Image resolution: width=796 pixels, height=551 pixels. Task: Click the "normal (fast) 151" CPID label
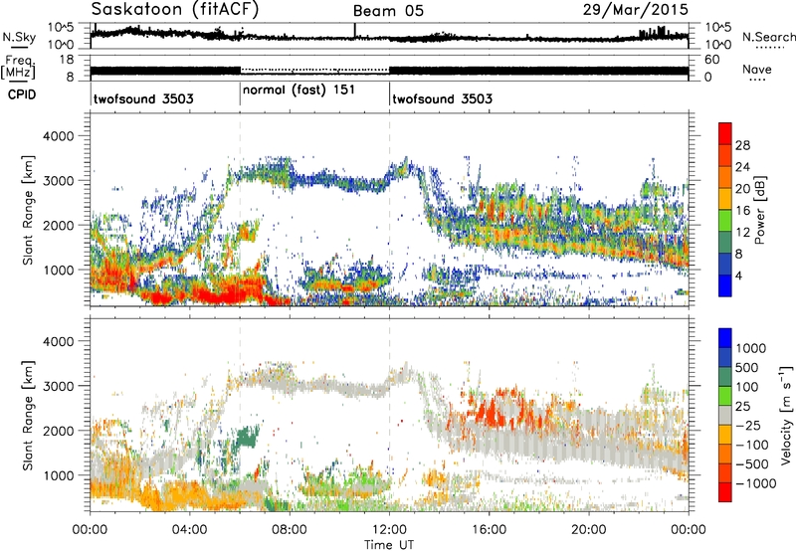click(298, 91)
